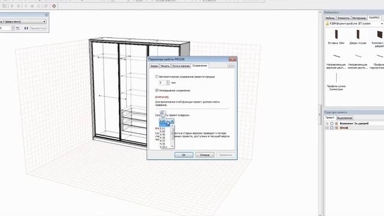Toggle the Комплект 3х дверей checkbox
Screen dimensions: 384x216
pyautogui.click(x=332, y=124)
